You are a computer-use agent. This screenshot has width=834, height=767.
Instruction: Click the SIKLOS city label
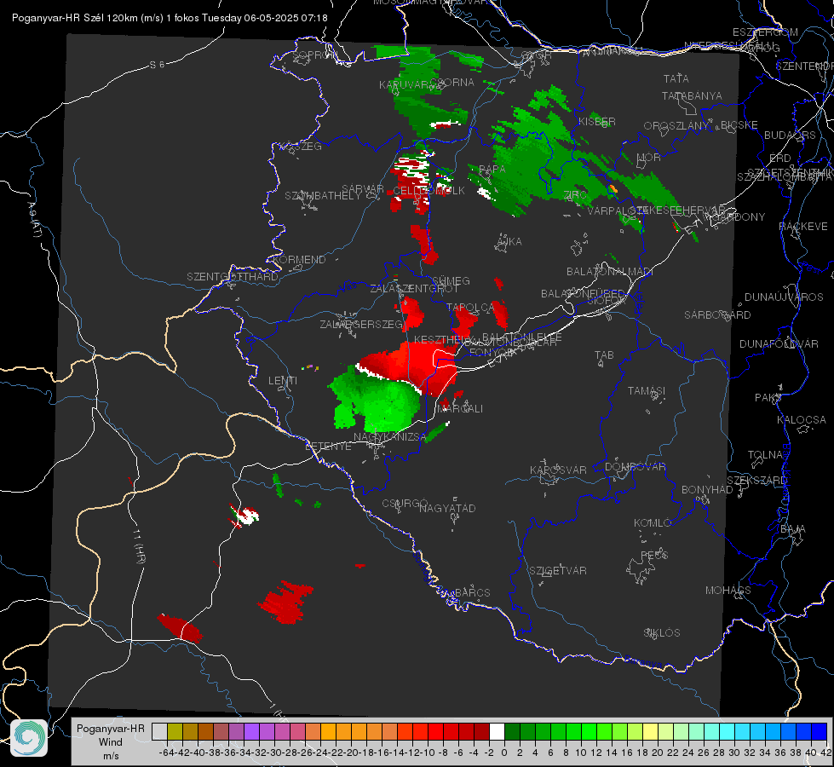click(x=662, y=633)
